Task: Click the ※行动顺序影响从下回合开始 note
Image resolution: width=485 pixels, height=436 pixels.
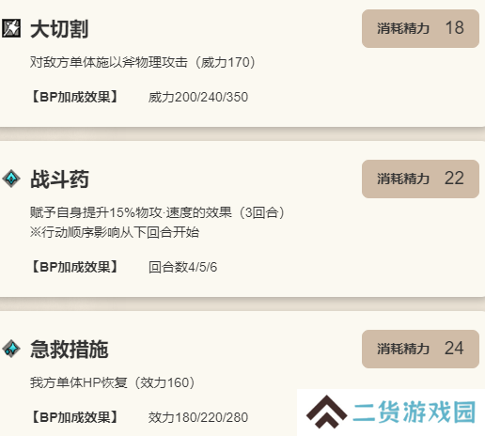Action: pos(115,232)
